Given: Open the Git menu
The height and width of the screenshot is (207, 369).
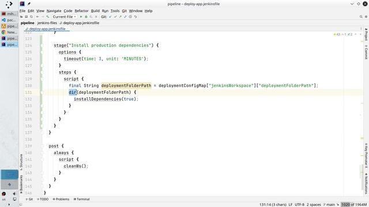Looking at the screenshot, I should [x=125, y=11].
